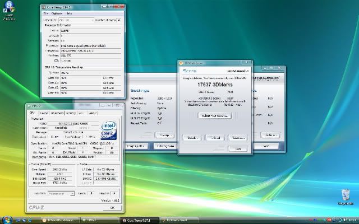This screenshot has height=224, width=359.
Task: Click the Processor name field in Core Temp
Action: pyautogui.click(x=91, y=46)
